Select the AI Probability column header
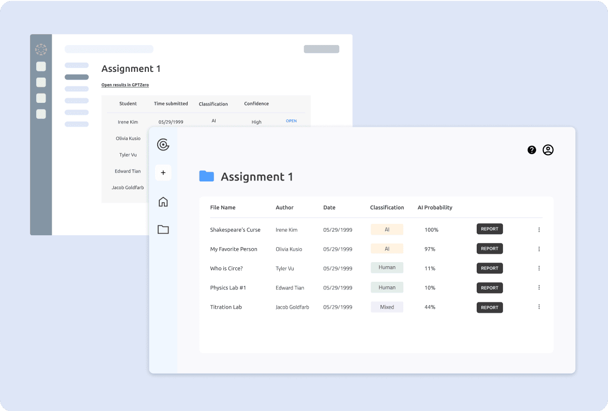This screenshot has height=411, width=608. pyautogui.click(x=435, y=207)
